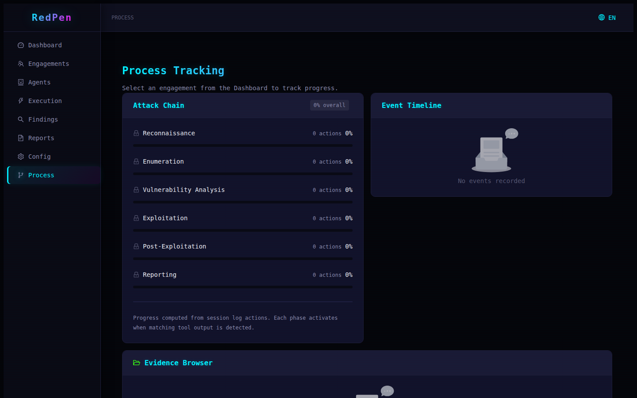Open the Reports section

pos(54,138)
